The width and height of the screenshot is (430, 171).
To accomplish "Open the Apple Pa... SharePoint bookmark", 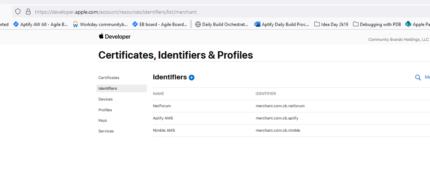I will [418, 24].
